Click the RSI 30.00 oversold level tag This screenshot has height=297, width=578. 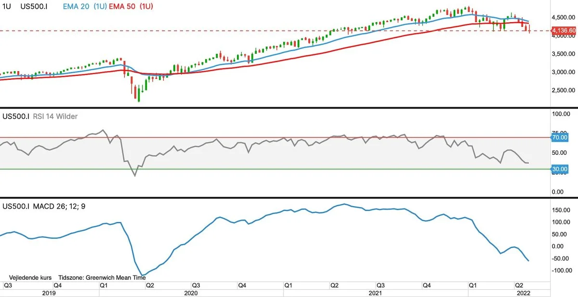click(x=560, y=169)
